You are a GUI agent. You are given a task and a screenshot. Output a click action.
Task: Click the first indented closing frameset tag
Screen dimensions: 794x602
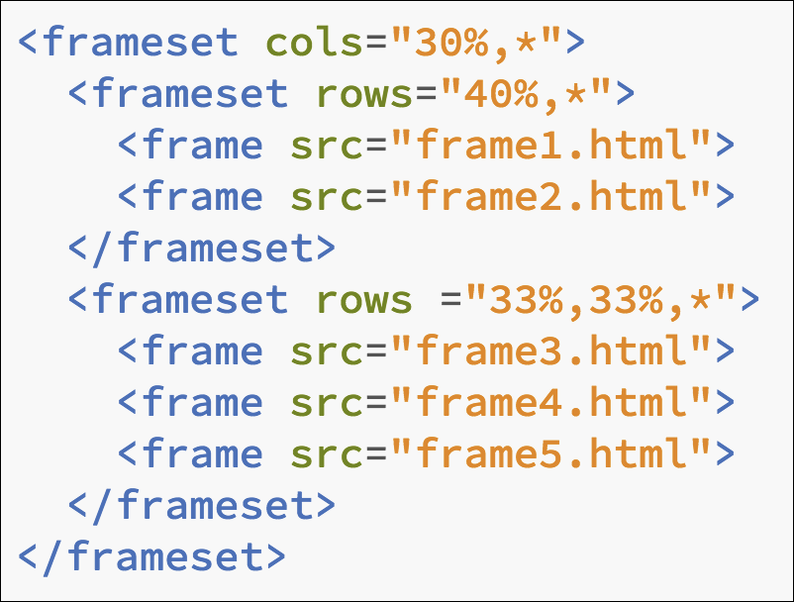tap(202, 249)
